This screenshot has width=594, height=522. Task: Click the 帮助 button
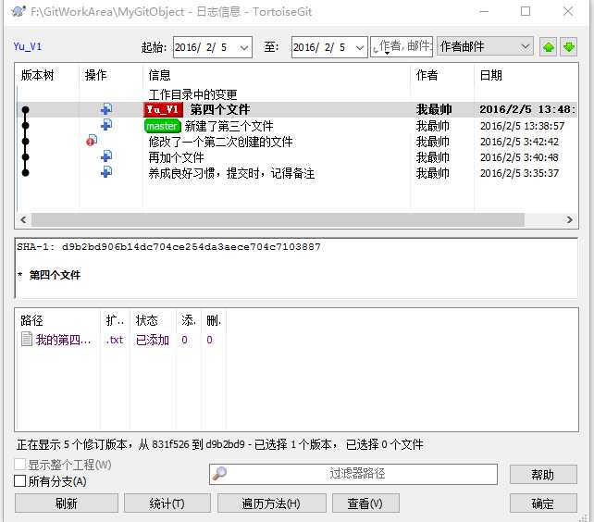[543, 474]
